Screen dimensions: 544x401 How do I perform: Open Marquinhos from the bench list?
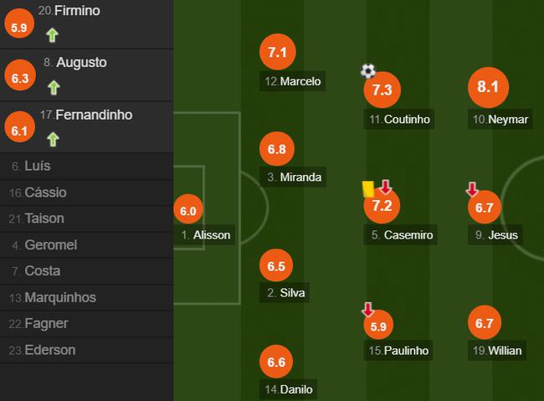point(59,297)
